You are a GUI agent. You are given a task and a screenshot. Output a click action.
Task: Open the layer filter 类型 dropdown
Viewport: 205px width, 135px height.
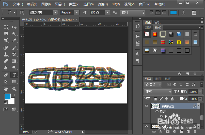click(x=153, y=85)
